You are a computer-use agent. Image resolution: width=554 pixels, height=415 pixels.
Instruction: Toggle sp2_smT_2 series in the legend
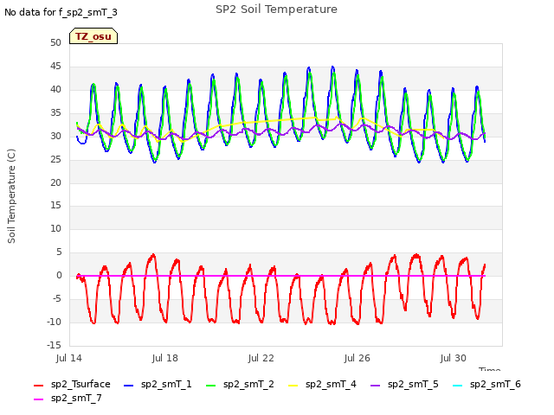click(240, 384)
